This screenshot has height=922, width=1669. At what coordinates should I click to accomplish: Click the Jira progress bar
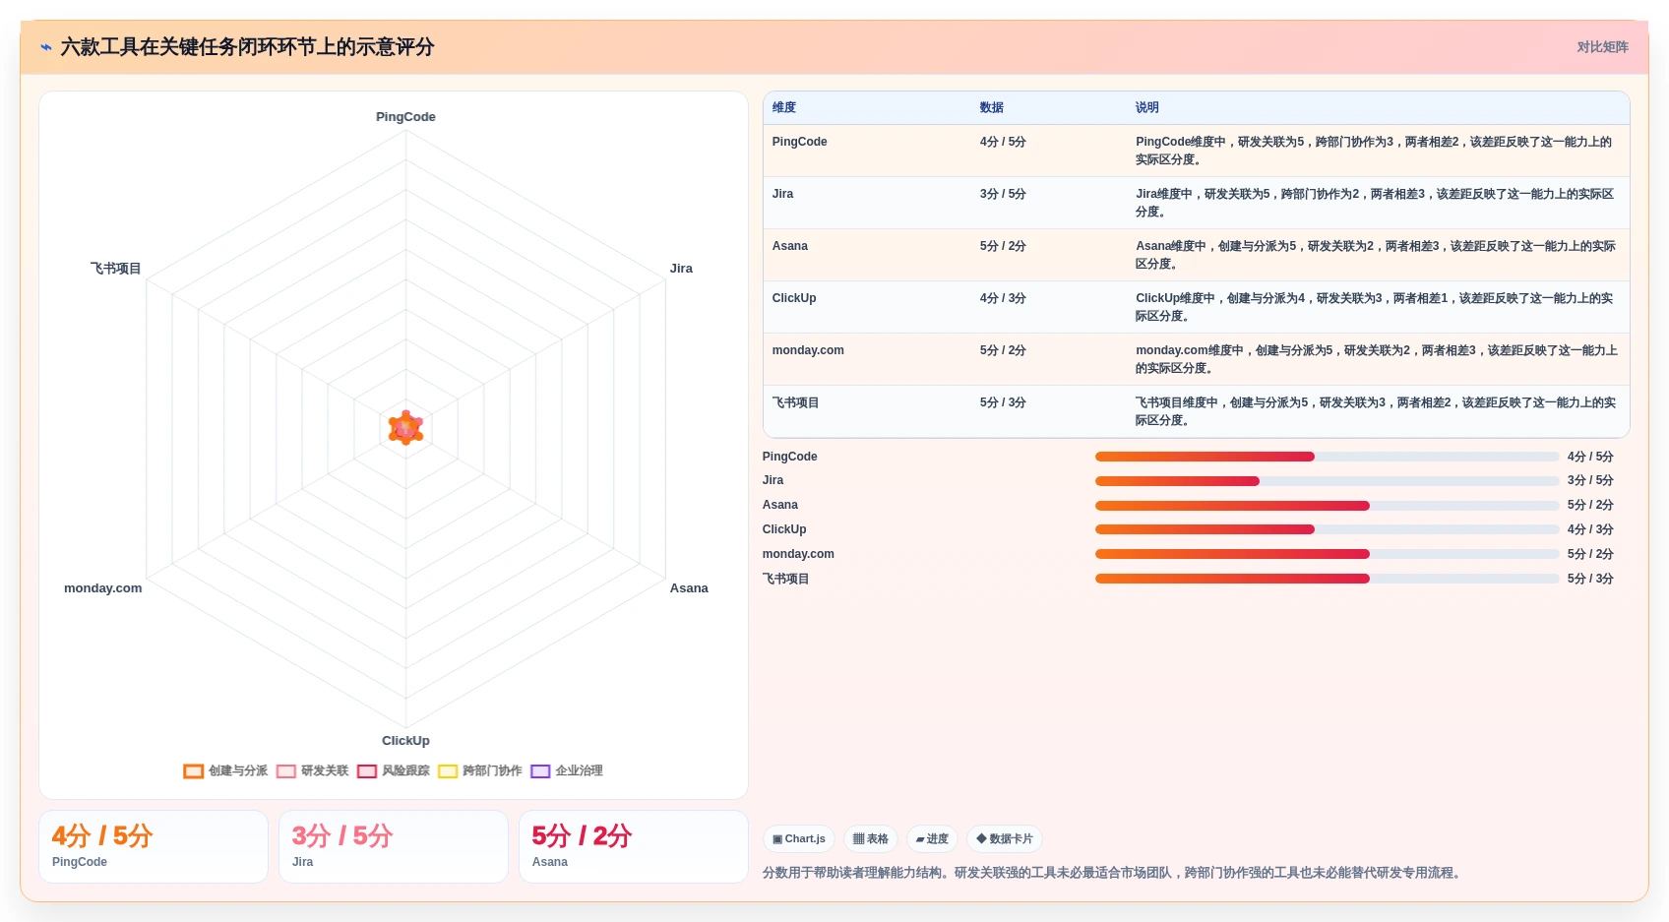click(x=1327, y=481)
